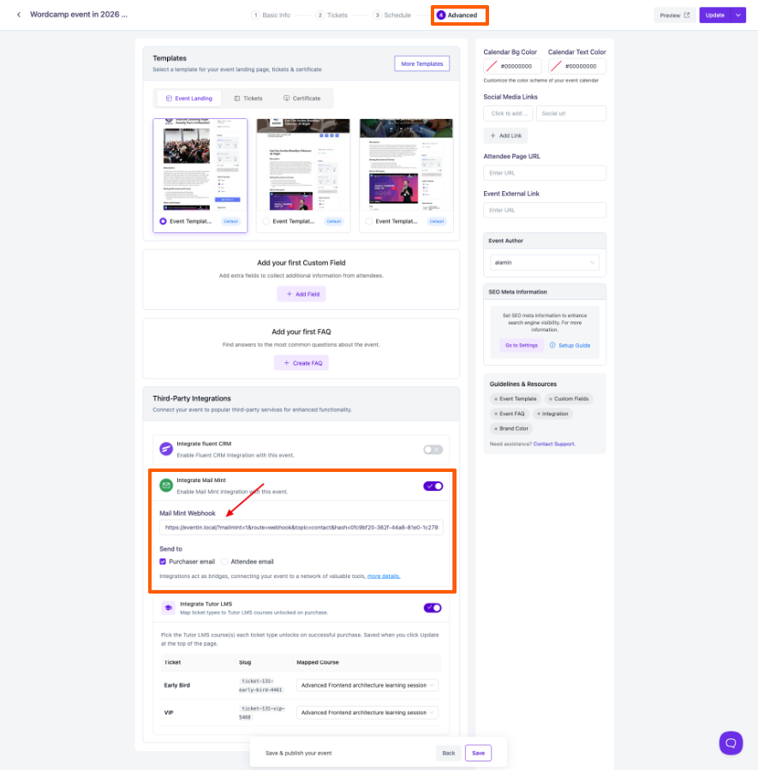Disable the Tutor LMS integration toggle
Screen dimensions: 758x770
[433, 608]
